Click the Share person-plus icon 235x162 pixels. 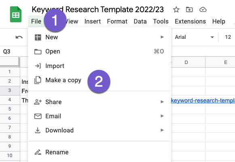tap(38, 102)
